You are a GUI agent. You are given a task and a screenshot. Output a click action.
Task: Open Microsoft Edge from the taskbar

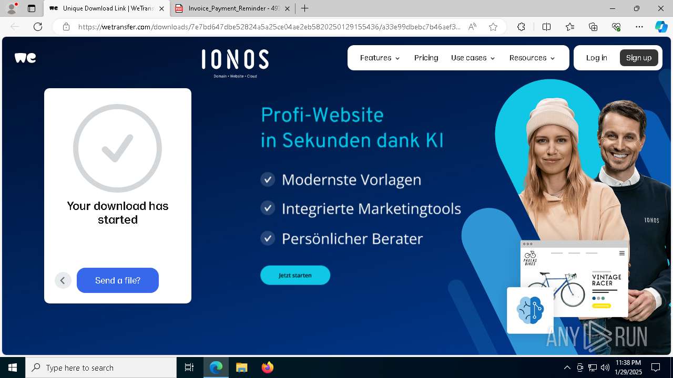tap(216, 367)
